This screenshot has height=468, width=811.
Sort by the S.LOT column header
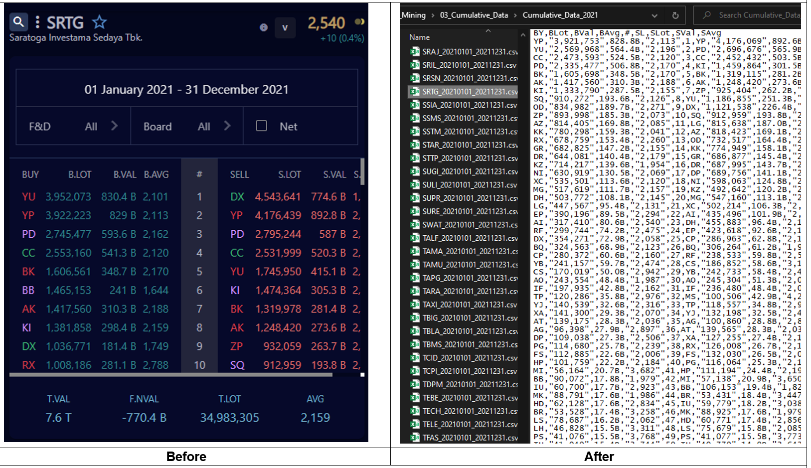point(290,174)
